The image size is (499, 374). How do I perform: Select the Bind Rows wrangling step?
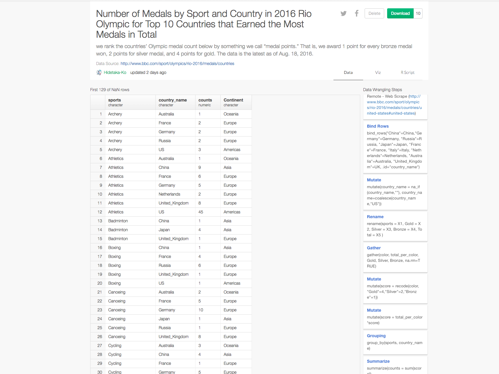(x=377, y=126)
